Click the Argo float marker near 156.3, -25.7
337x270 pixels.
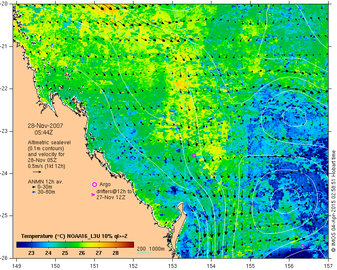(x=302, y=246)
